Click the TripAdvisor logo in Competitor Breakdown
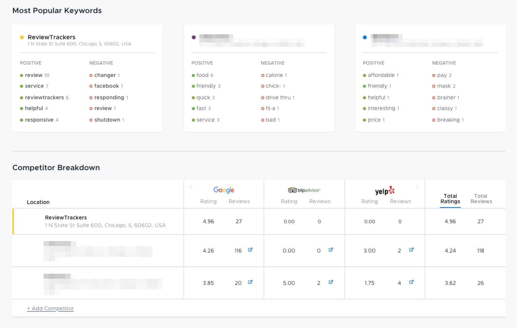This screenshot has height=328, width=517. [x=304, y=190]
